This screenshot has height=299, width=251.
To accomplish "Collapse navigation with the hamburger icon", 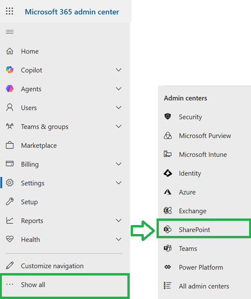I will click(x=10, y=32).
